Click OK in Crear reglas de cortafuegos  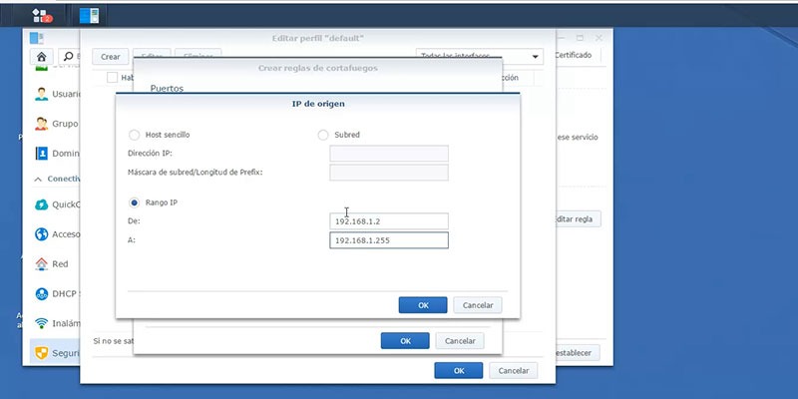405,341
